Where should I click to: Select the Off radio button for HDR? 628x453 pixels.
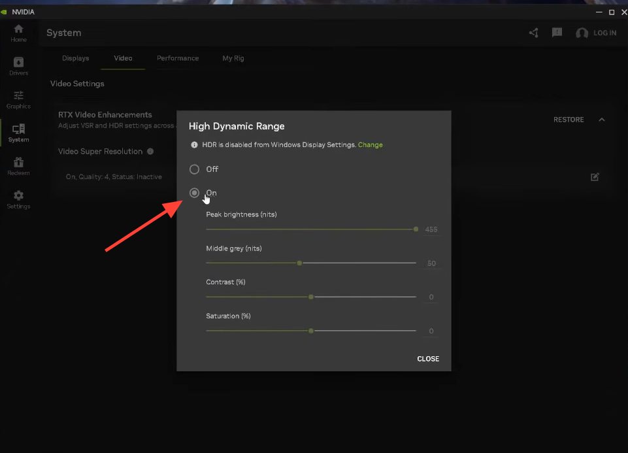(x=194, y=169)
